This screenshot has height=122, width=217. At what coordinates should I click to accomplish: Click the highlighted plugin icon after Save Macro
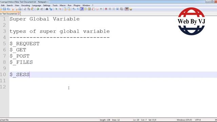pyautogui.click(x=126, y=9)
